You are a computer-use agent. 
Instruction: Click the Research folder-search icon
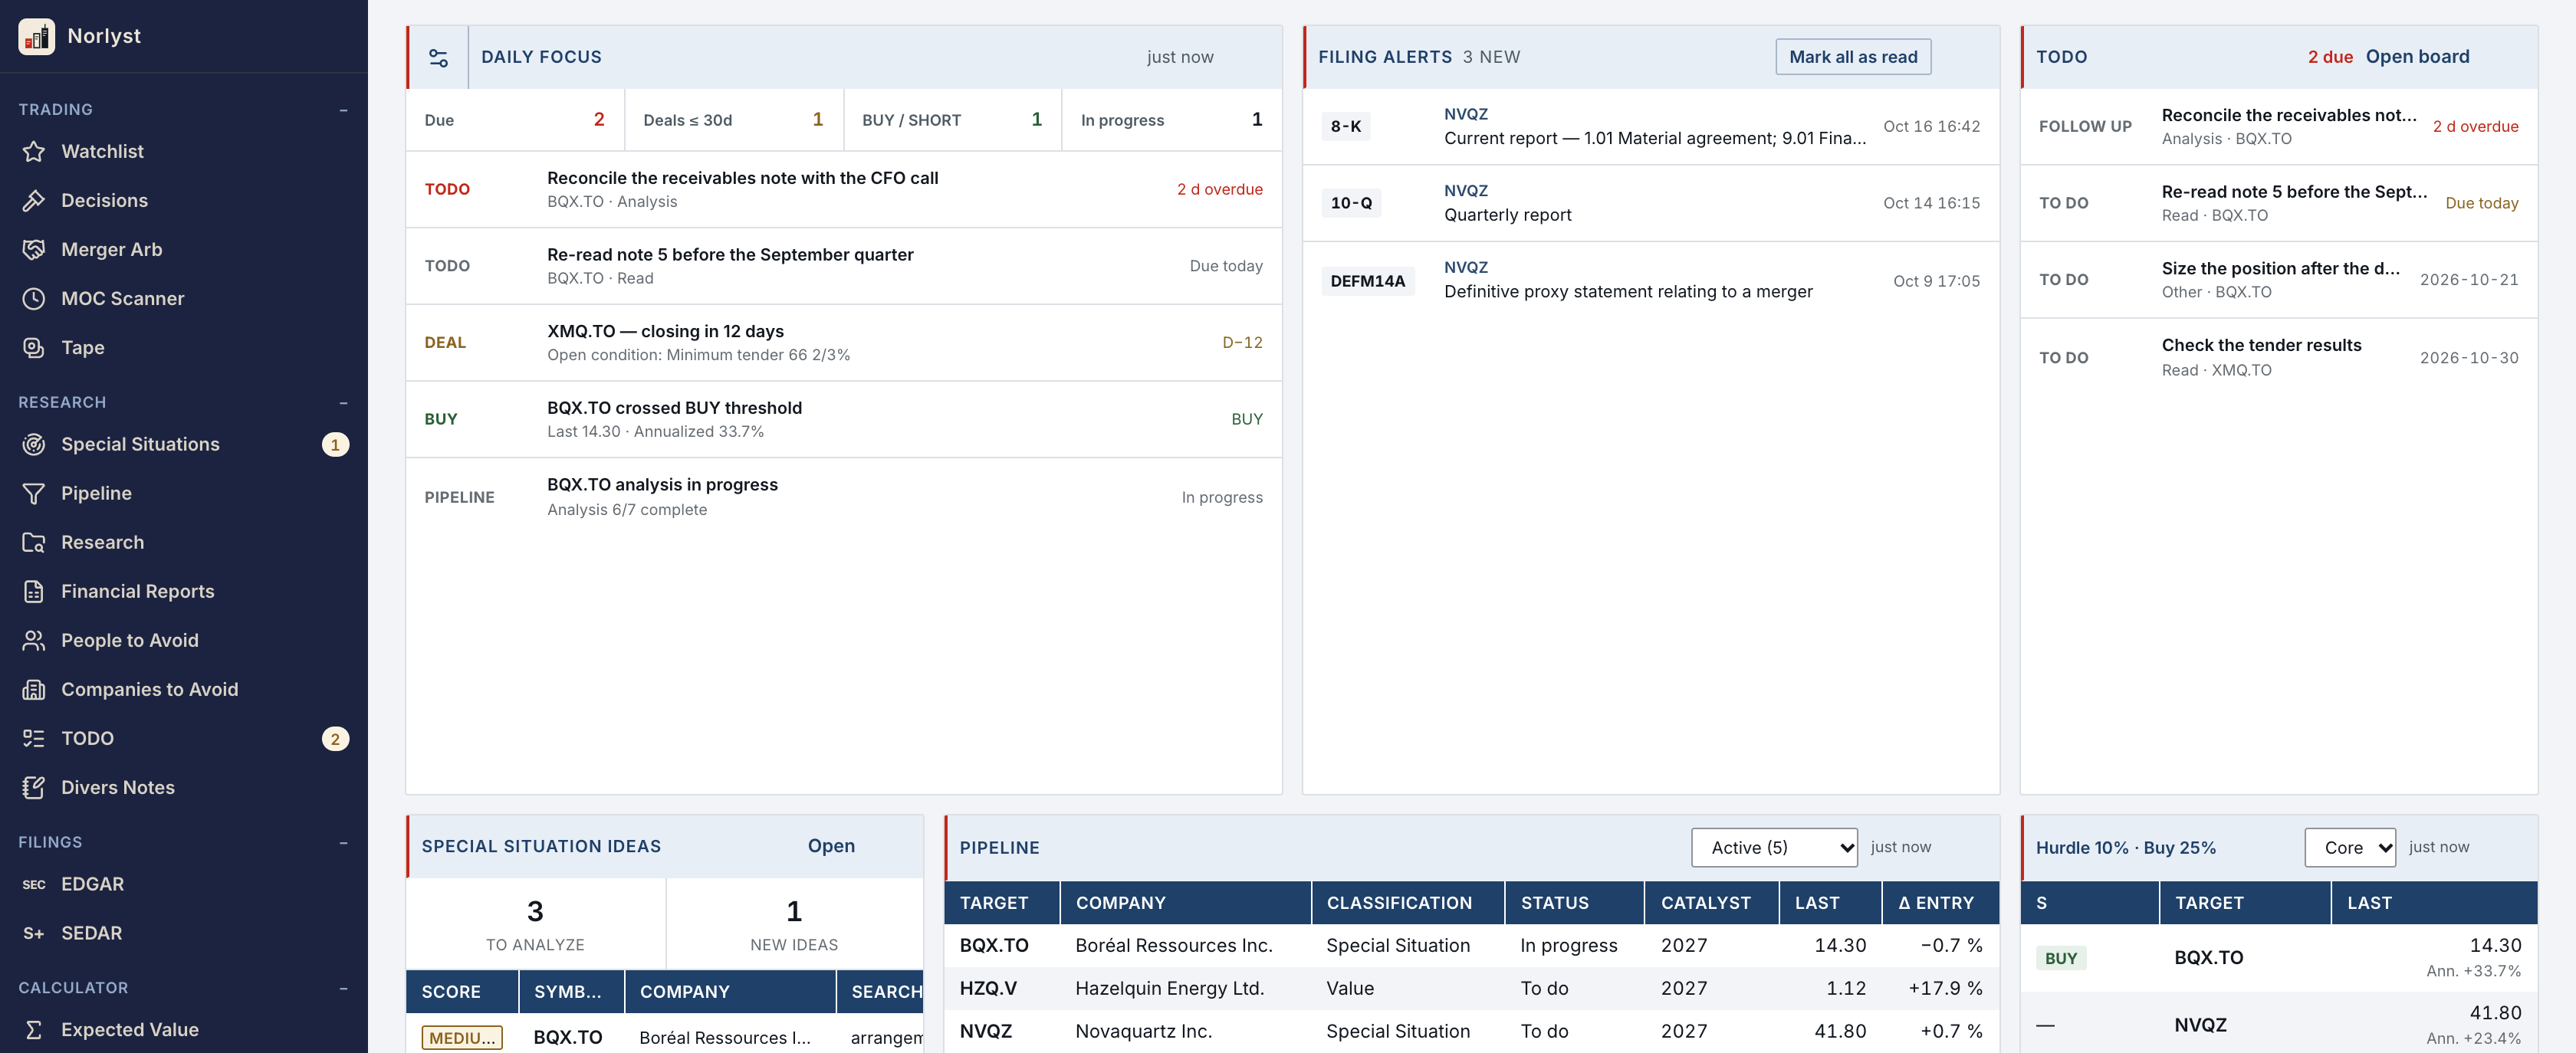point(34,543)
